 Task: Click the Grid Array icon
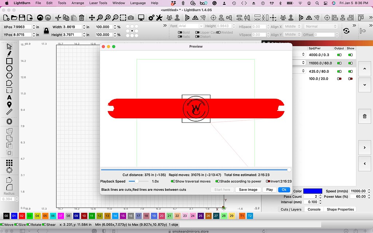coord(9,163)
